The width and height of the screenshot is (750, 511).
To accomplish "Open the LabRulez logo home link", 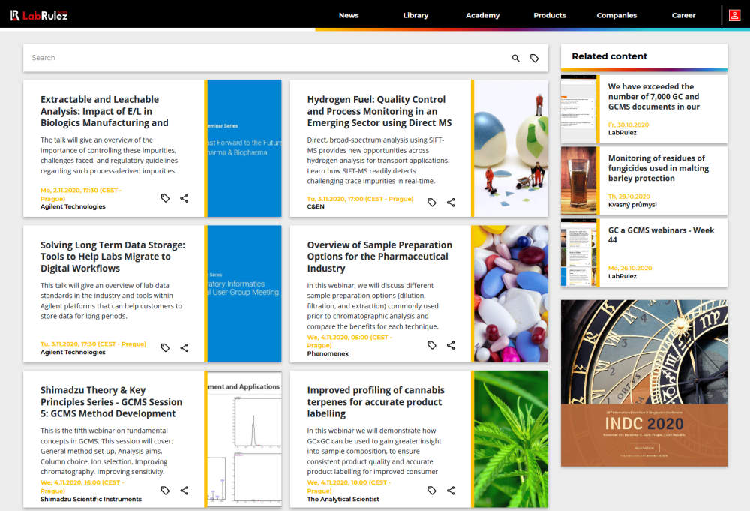I will [39, 15].
